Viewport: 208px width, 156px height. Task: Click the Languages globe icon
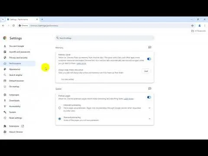click(x=5, y=95)
